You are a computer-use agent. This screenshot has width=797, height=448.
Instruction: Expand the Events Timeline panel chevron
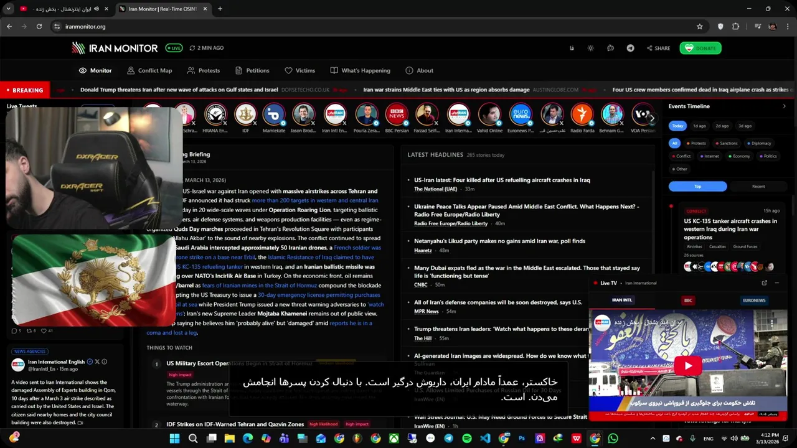tap(784, 106)
